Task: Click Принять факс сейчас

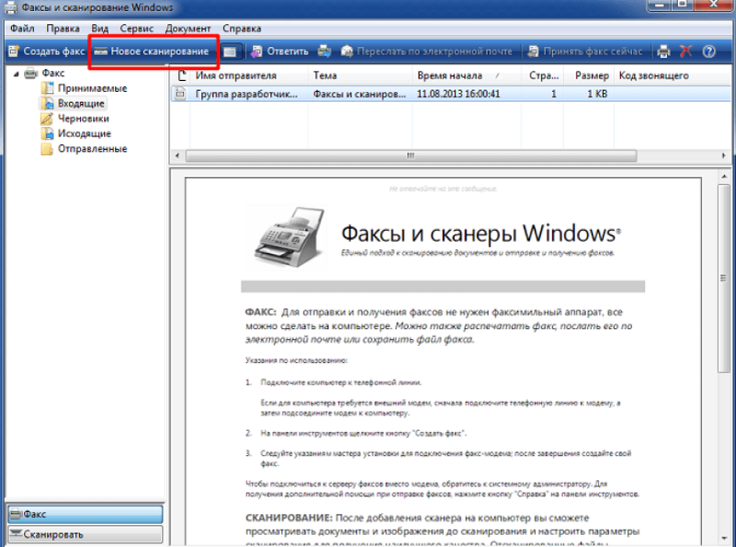Action: [585, 51]
